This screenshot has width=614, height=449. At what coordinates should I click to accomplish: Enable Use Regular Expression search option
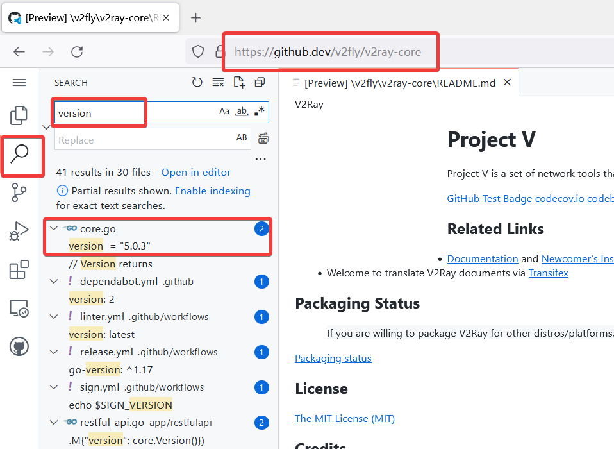coord(259,112)
